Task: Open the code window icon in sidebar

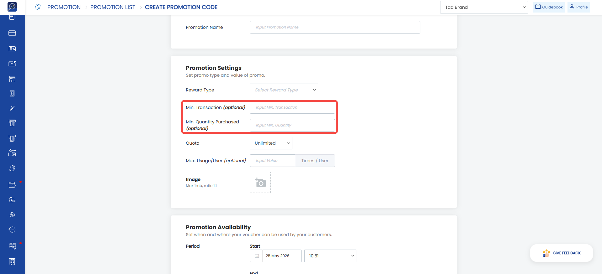Action: coord(12,185)
